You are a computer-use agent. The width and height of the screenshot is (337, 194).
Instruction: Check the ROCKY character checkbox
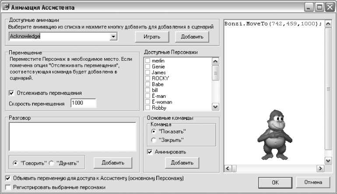pos(147,78)
